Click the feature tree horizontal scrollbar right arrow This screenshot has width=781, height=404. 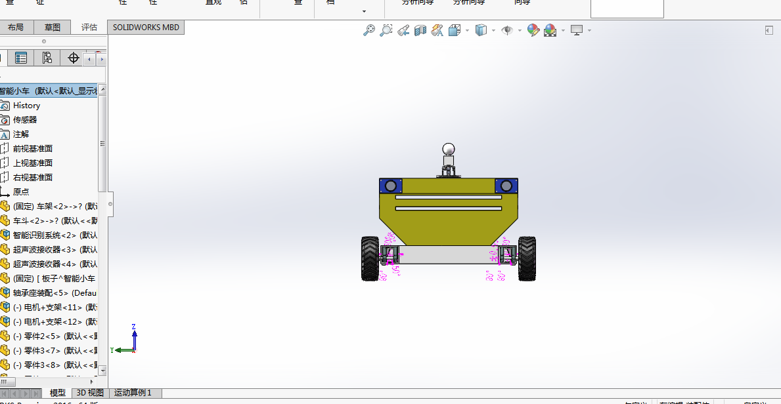click(x=93, y=381)
